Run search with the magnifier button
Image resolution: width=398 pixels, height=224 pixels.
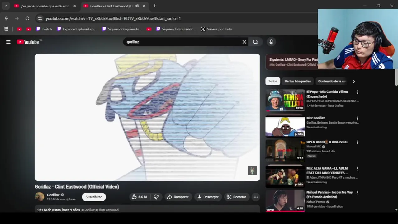[255, 42]
